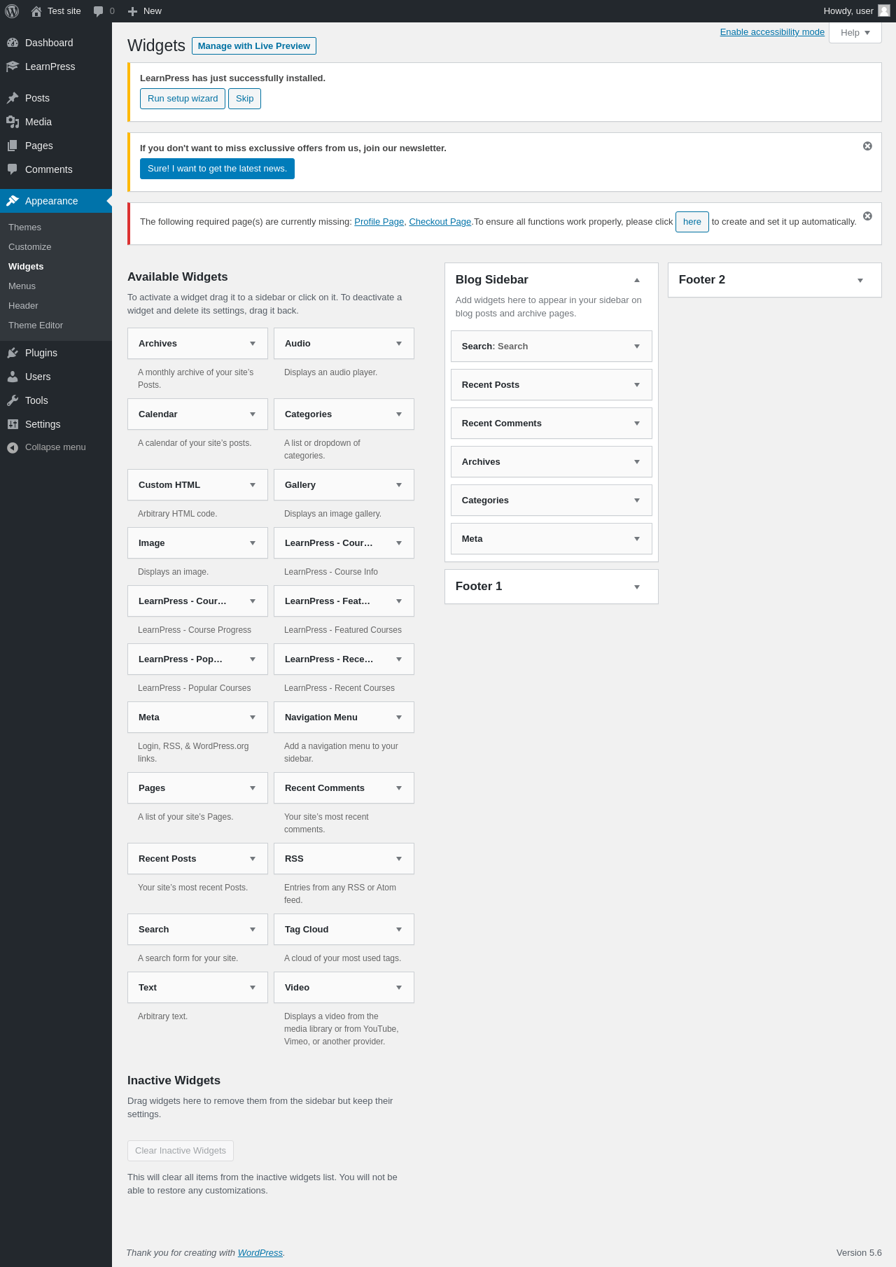Open Howdy, user account menu
Image resolution: width=896 pixels, height=1267 pixels.
pyautogui.click(x=856, y=11)
